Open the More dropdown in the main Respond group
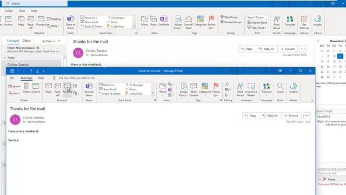This screenshot has width=346, height=195. (x=53, y=26)
